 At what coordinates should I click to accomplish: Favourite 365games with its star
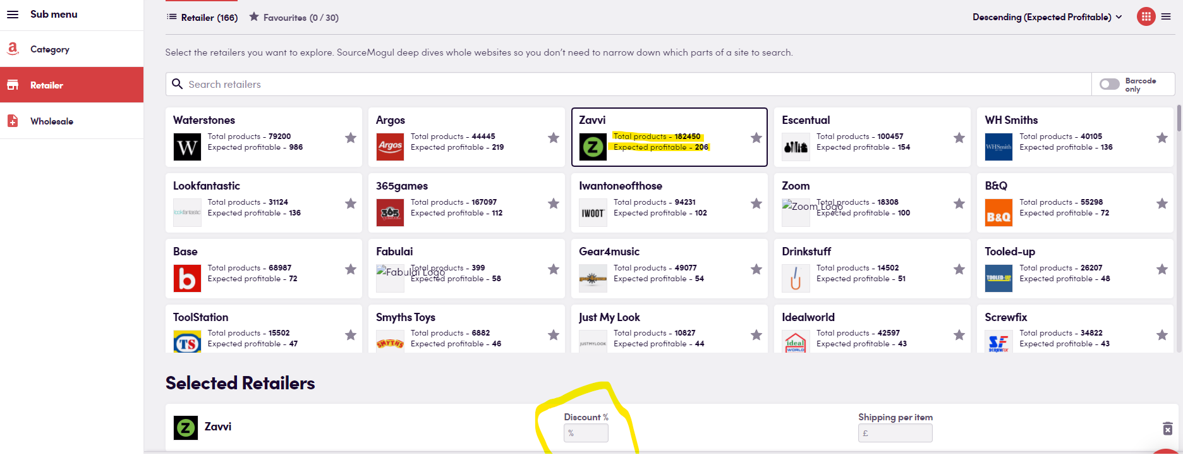pyautogui.click(x=554, y=204)
